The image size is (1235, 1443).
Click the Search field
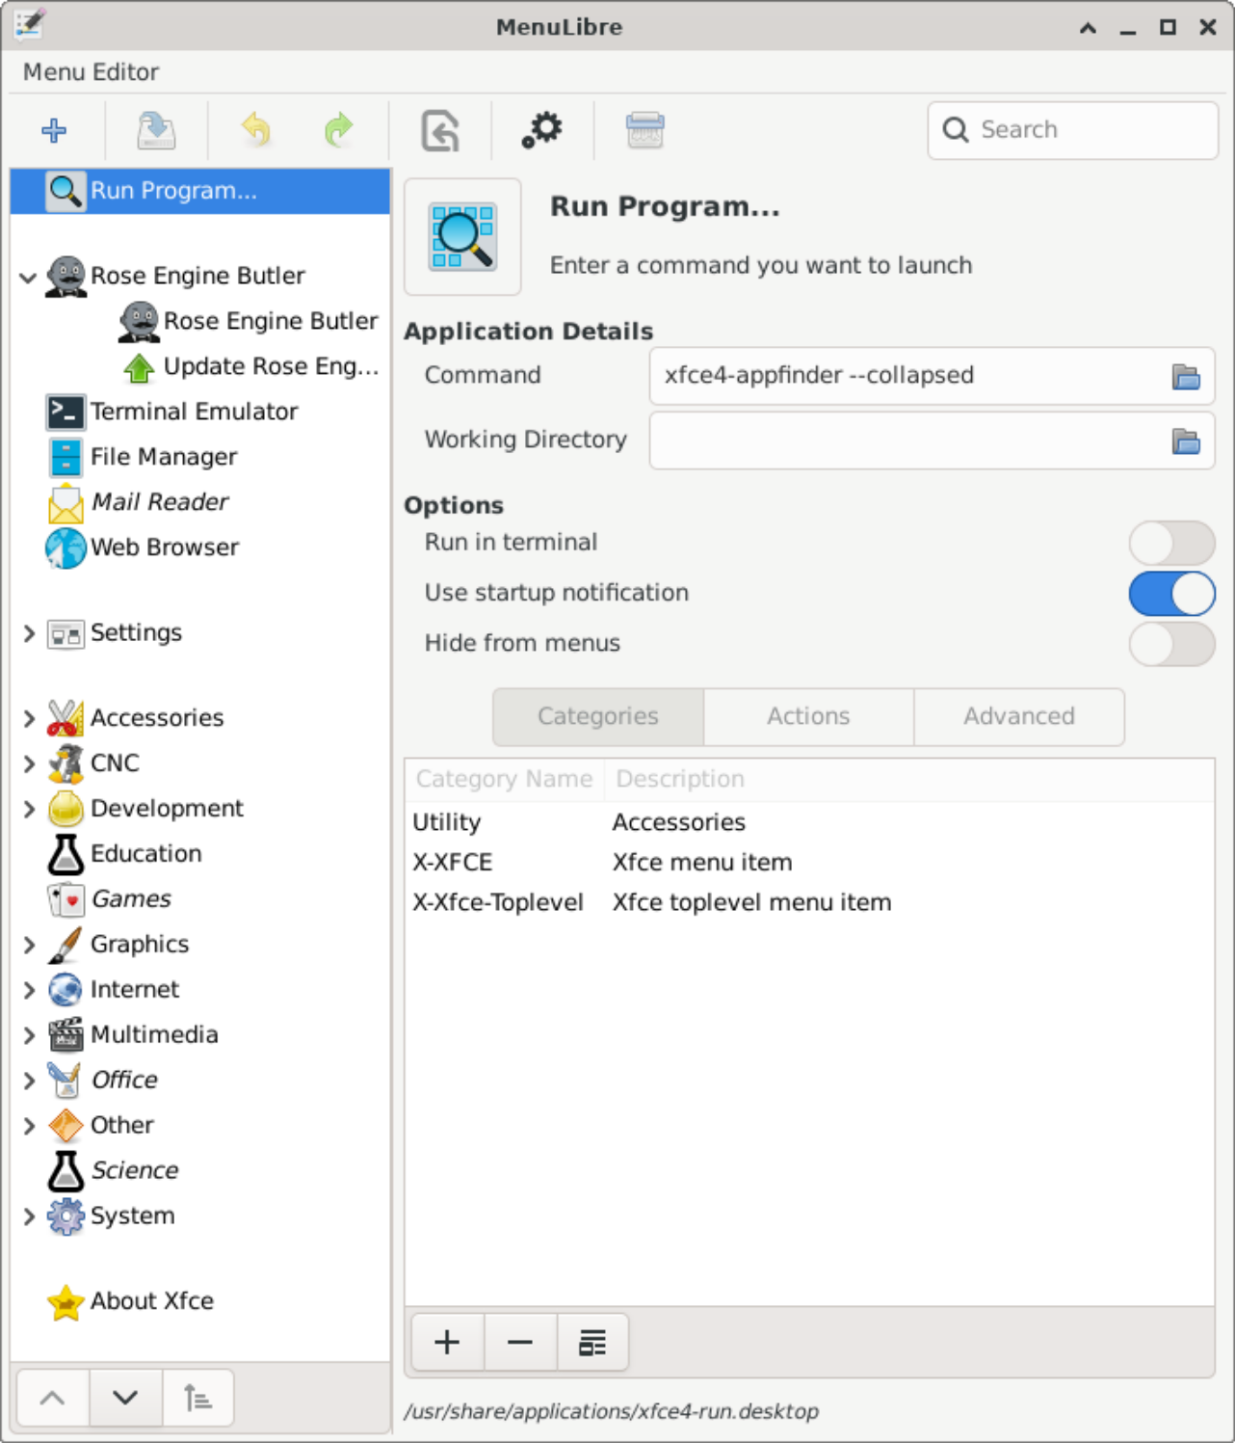[1073, 130]
